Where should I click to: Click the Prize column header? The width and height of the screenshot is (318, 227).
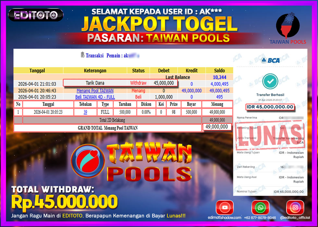pyautogui.click(x=174, y=104)
